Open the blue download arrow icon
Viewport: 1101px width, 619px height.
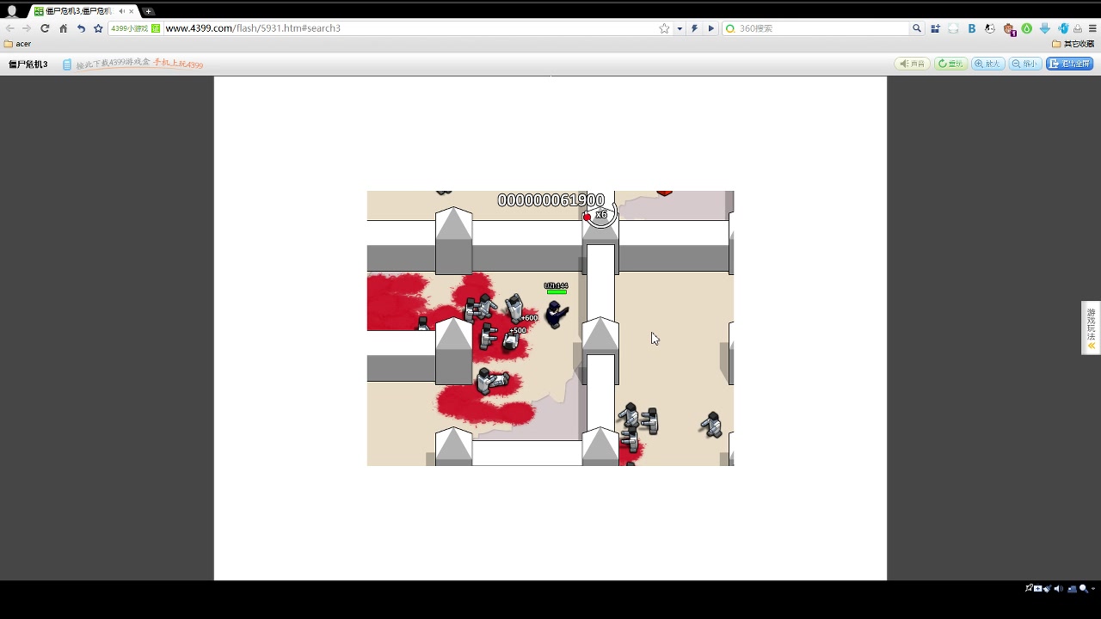click(1045, 28)
